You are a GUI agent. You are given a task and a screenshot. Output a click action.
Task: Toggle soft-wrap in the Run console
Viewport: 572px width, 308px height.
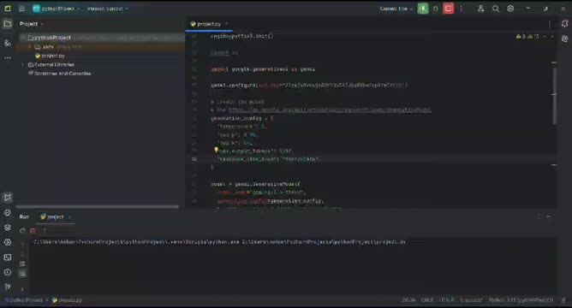point(22,264)
